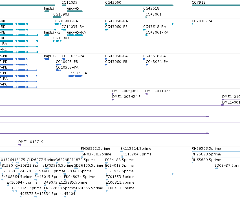
Task: Open the DME1-003H24.F clone label
Action: pyautogui.click(x=126, y=97)
